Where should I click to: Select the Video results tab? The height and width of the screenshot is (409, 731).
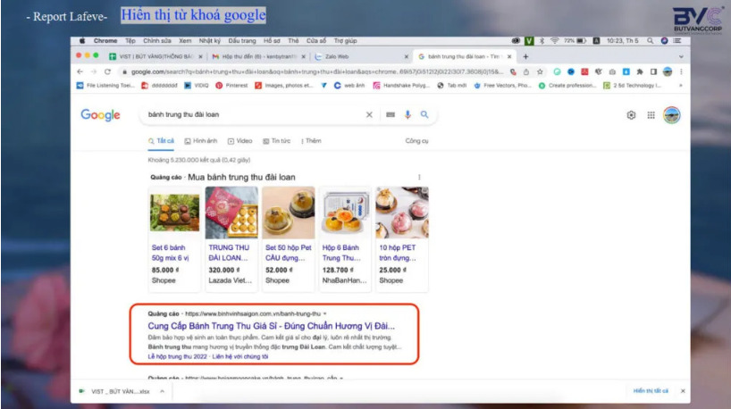click(x=240, y=141)
